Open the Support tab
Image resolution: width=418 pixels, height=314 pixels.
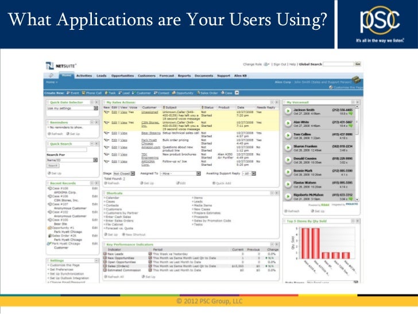click(223, 76)
